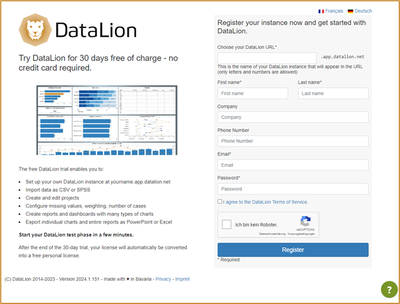Viewport: 400px width, 304px height.
Task: Switch language to Deutsch
Action: [x=363, y=11]
